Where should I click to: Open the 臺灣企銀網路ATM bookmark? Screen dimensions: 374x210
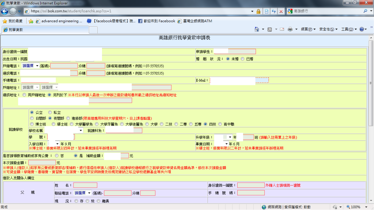point(195,21)
